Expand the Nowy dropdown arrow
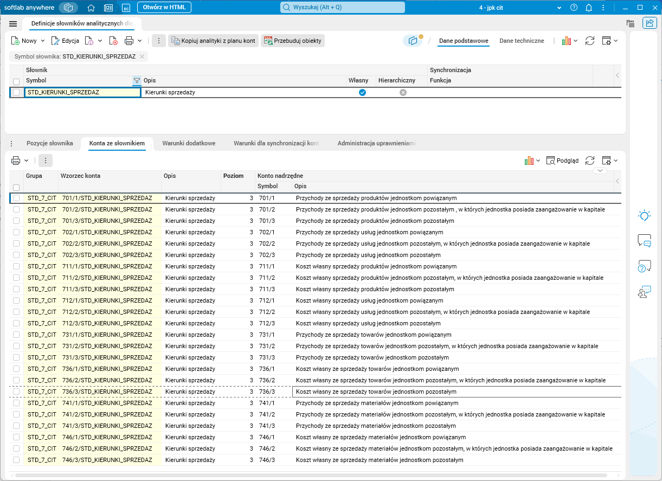This screenshot has width=662, height=481. pos(43,41)
